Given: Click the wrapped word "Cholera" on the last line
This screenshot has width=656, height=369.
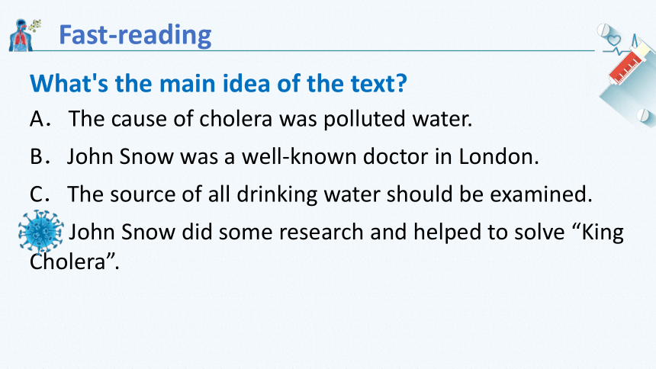Looking at the screenshot, I should [x=67, y=262].
